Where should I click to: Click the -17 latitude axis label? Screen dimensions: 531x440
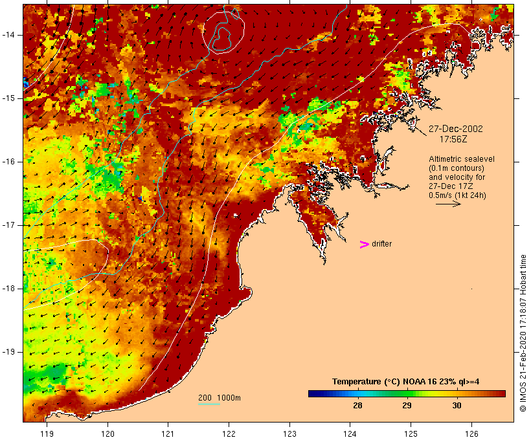(x=8, y=225)
